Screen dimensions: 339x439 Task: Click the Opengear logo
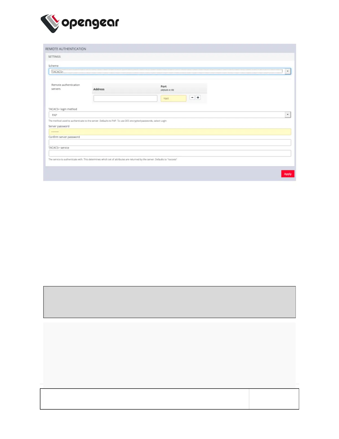pyautogui.click(x=80, y=24)
